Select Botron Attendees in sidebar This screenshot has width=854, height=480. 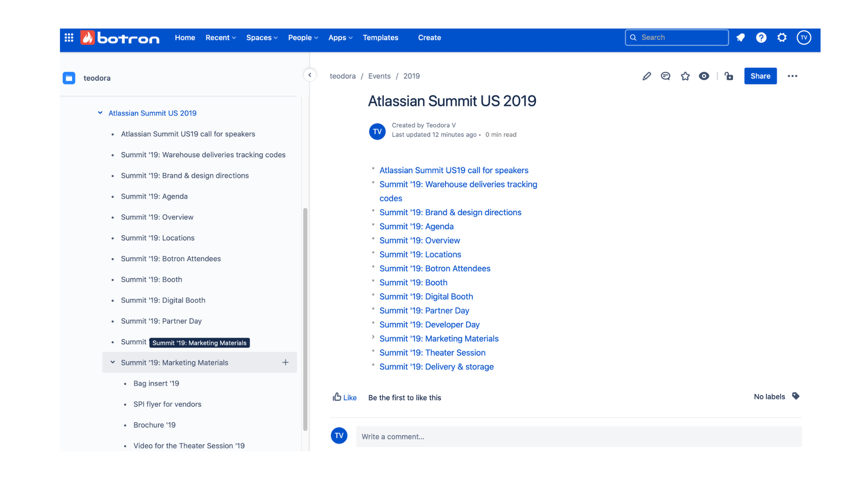tap(171, 259)
